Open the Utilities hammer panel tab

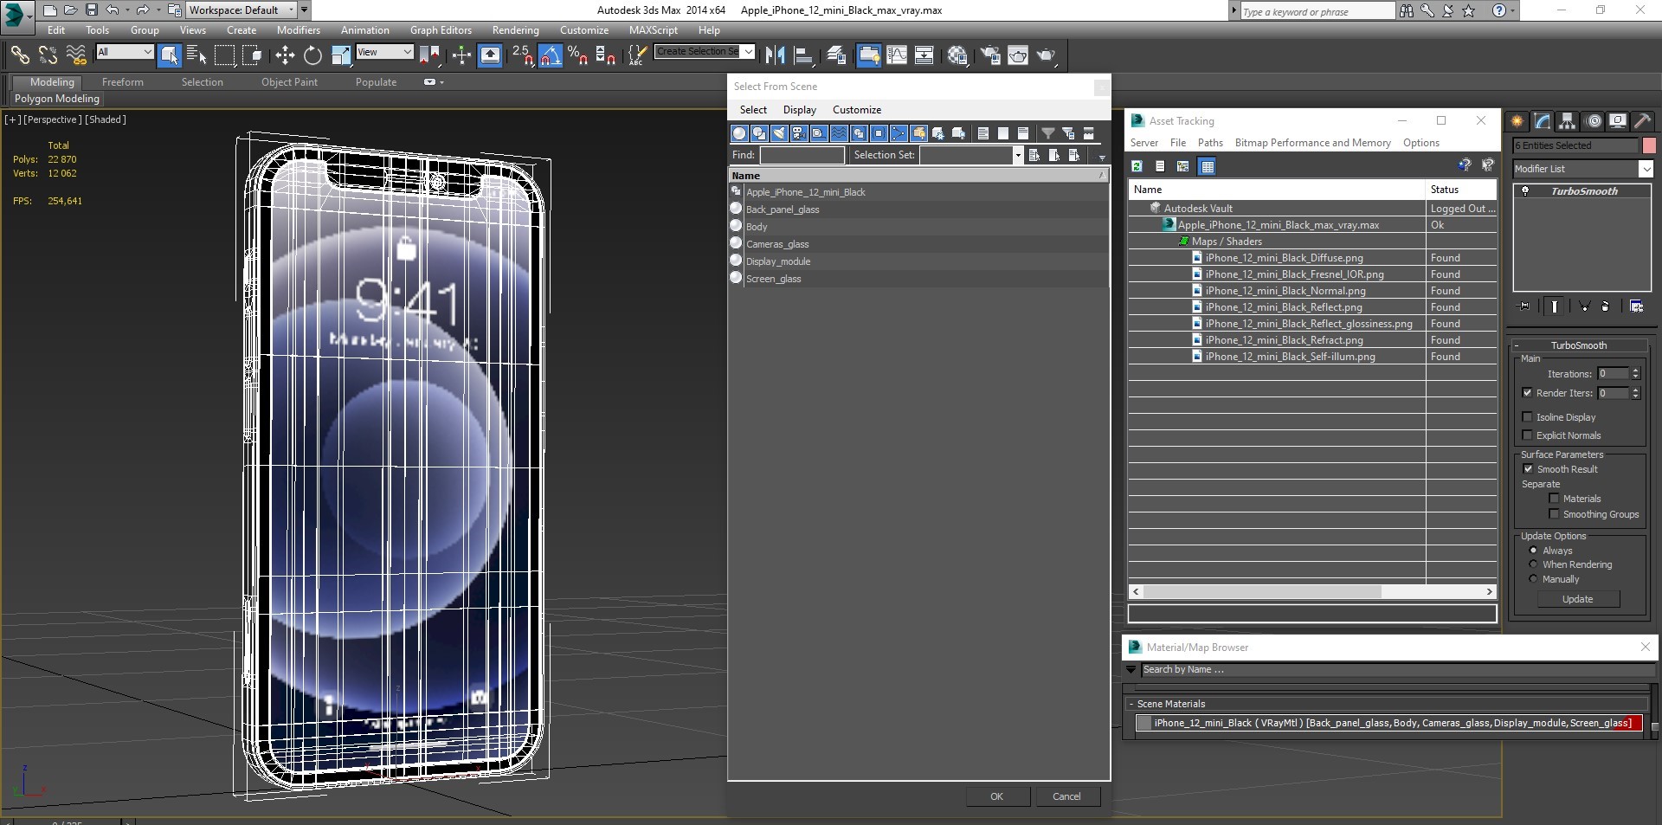[1642, 121]
